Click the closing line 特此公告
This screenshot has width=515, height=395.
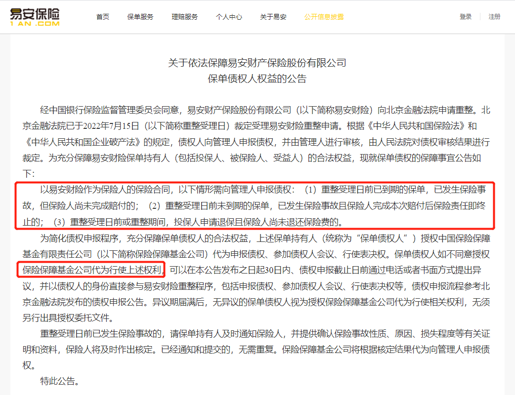pyautogui.click(x=59, y=381)
